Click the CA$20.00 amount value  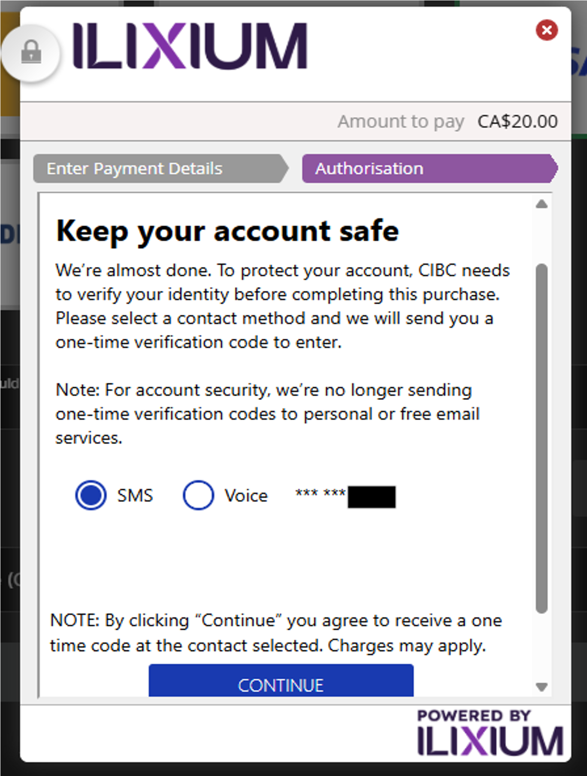(x=517, y=121)
